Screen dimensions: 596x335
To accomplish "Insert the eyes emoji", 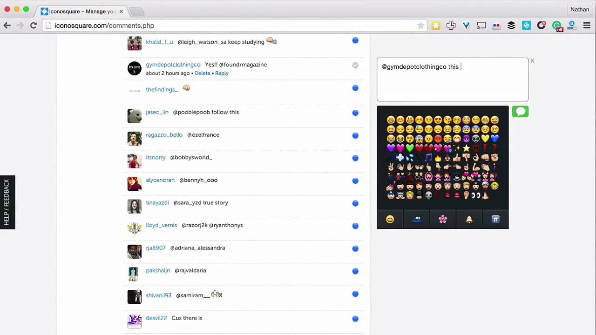I will [476, 195].
